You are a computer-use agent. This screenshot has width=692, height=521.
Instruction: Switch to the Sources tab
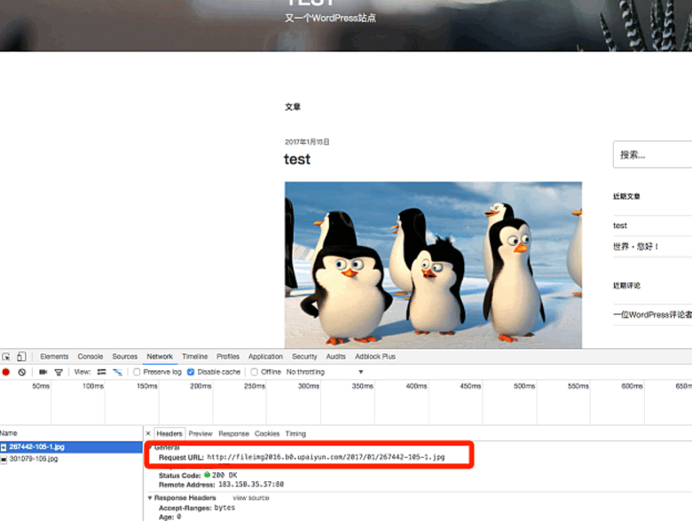[125, 357]
